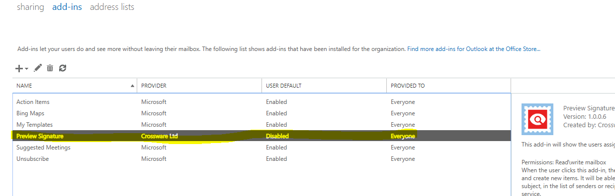Select the add-ins tab
The image size is (615, 196).
67,7
